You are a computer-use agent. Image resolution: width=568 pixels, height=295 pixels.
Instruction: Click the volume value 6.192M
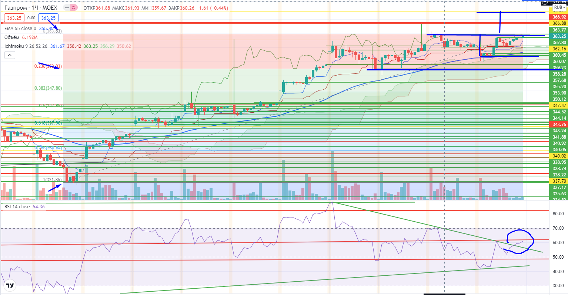pyautogui.click(x=30, y=37)
